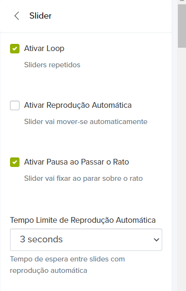Click the scrollbar track below the thumb

coord(182,167)
